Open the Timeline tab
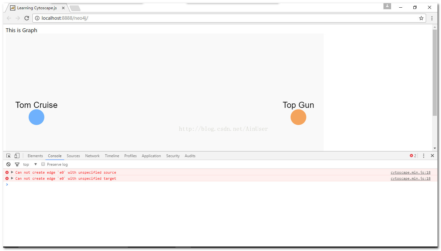The image size is (441, 251). [112, 156]
